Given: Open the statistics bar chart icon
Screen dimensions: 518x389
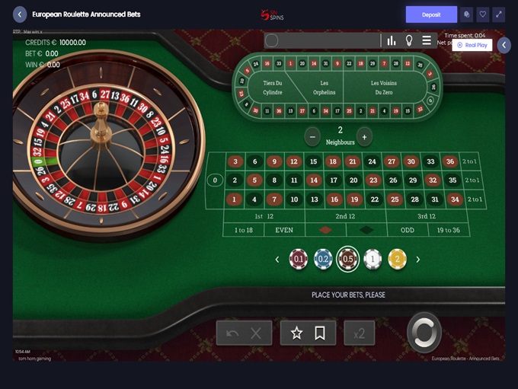Looking at the screenshot, I should pyautogui.click(x=392, y=40).
